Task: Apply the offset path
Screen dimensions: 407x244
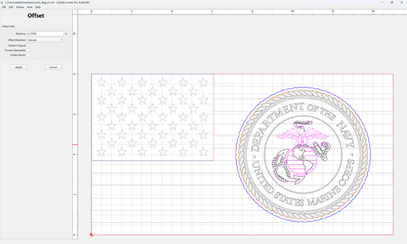Action: (x=19, y=67)
